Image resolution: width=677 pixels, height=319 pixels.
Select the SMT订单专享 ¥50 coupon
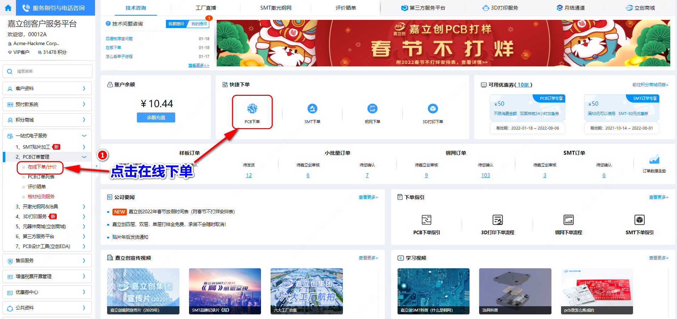pos(621,114)
